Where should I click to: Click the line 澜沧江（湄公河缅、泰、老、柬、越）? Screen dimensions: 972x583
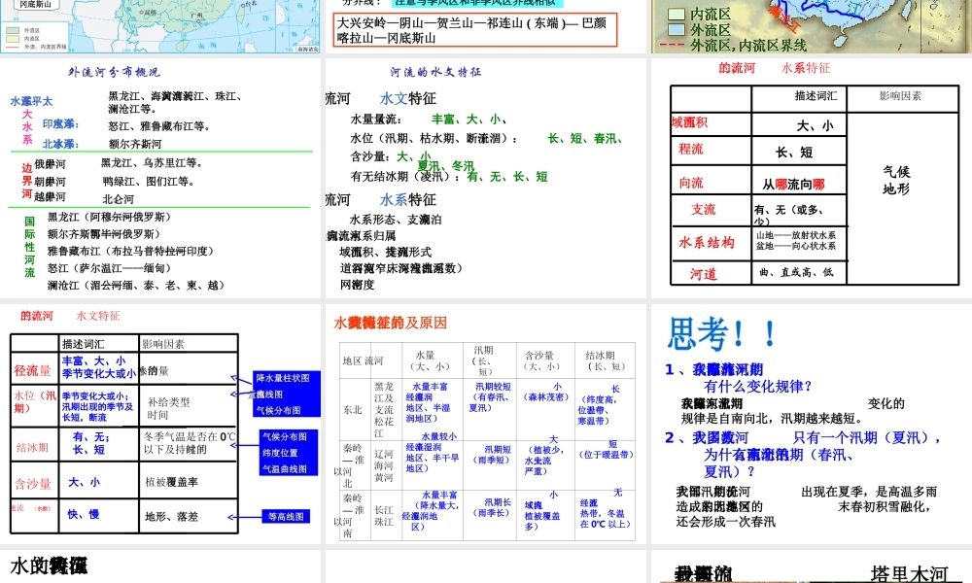[136, 285]
